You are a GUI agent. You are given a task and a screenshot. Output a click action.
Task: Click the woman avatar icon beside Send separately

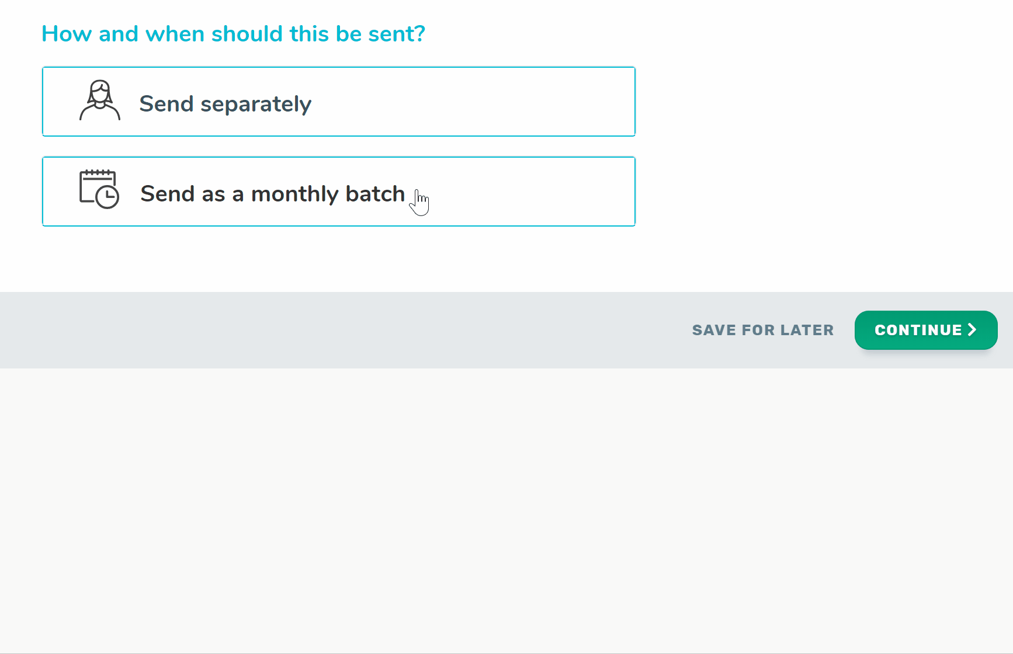[x=100, y=100]
